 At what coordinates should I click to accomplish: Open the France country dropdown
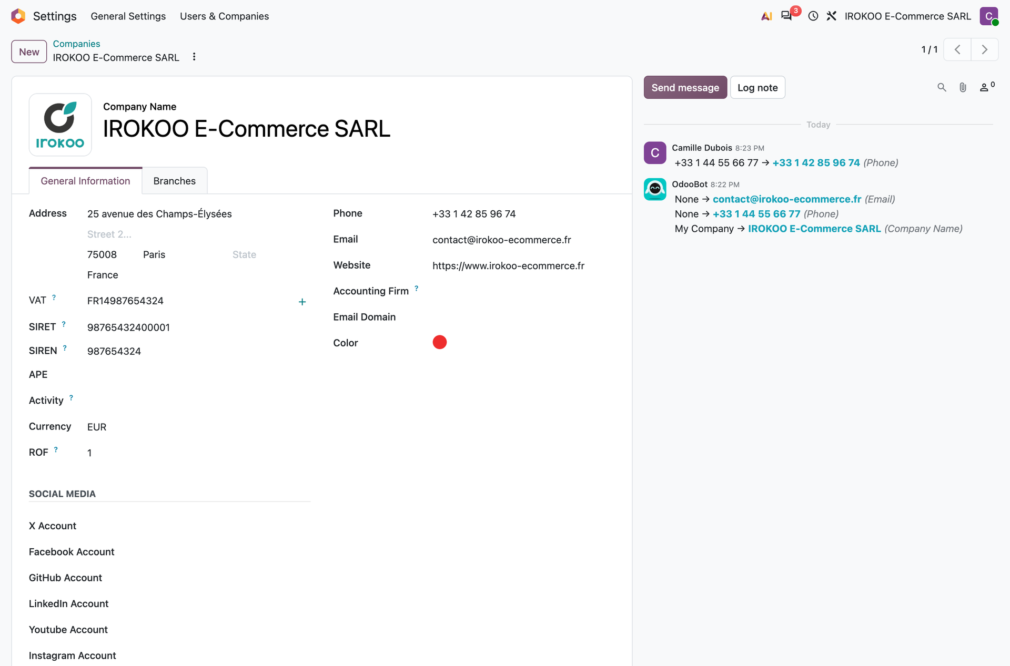[x=197, y=275]
